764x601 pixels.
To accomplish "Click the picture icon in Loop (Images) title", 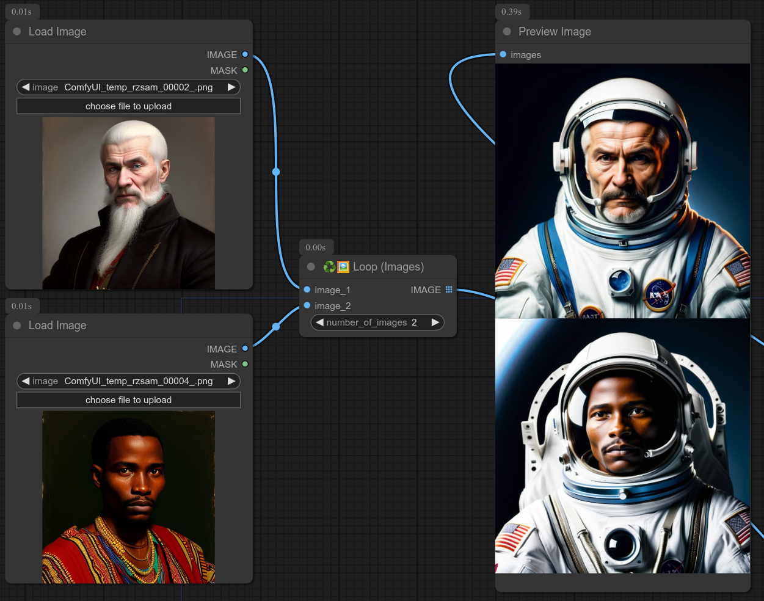I will 343,266.
